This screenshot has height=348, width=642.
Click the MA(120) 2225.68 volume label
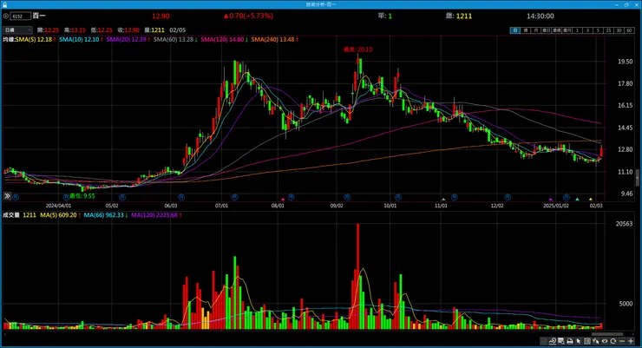tap(156, 215)
